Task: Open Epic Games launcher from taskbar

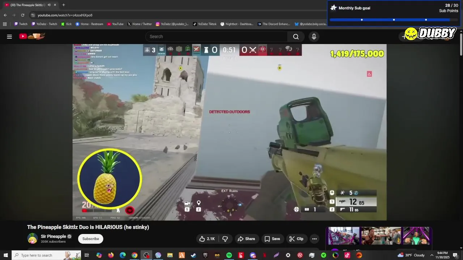Action: [205, 255]
